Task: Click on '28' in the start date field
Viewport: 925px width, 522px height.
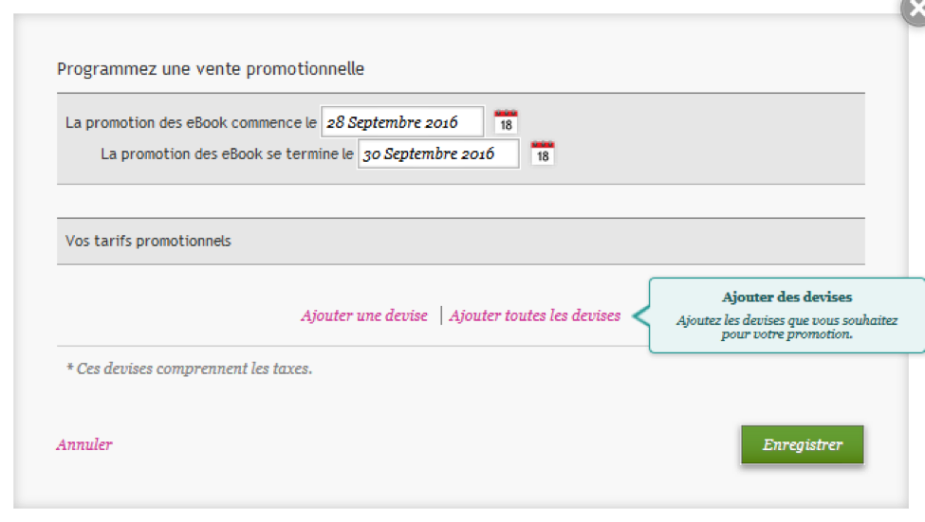Action: coord(335,122)
